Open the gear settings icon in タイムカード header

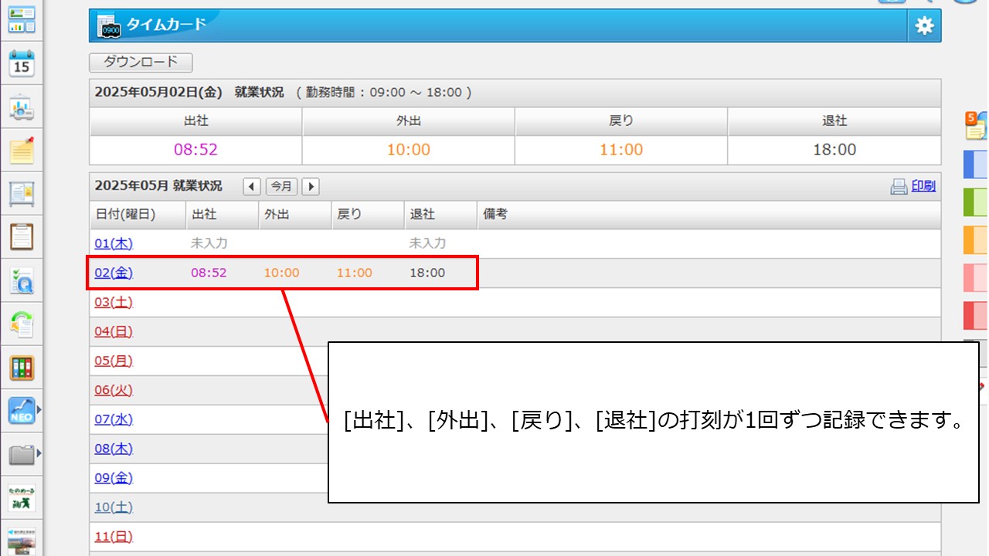coord(924,25)
